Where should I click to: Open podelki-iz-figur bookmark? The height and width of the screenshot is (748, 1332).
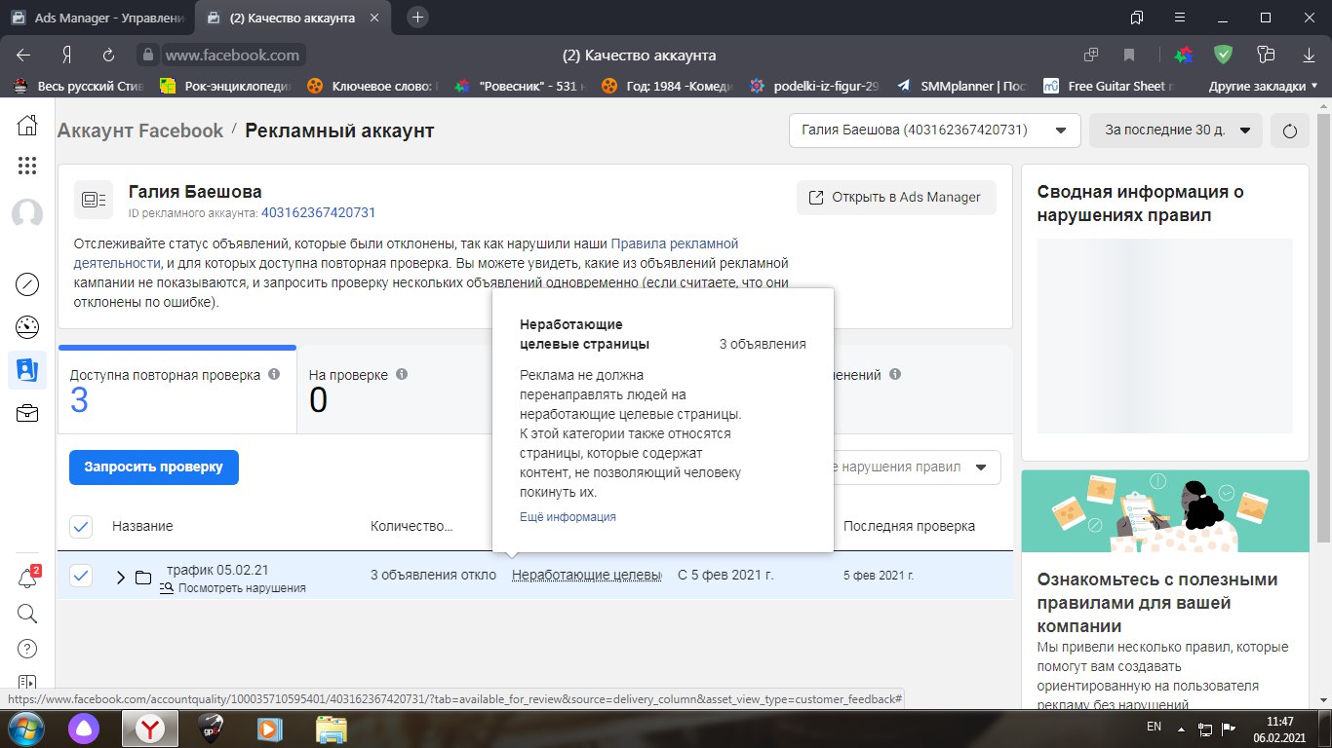click(x=813, y=86)
